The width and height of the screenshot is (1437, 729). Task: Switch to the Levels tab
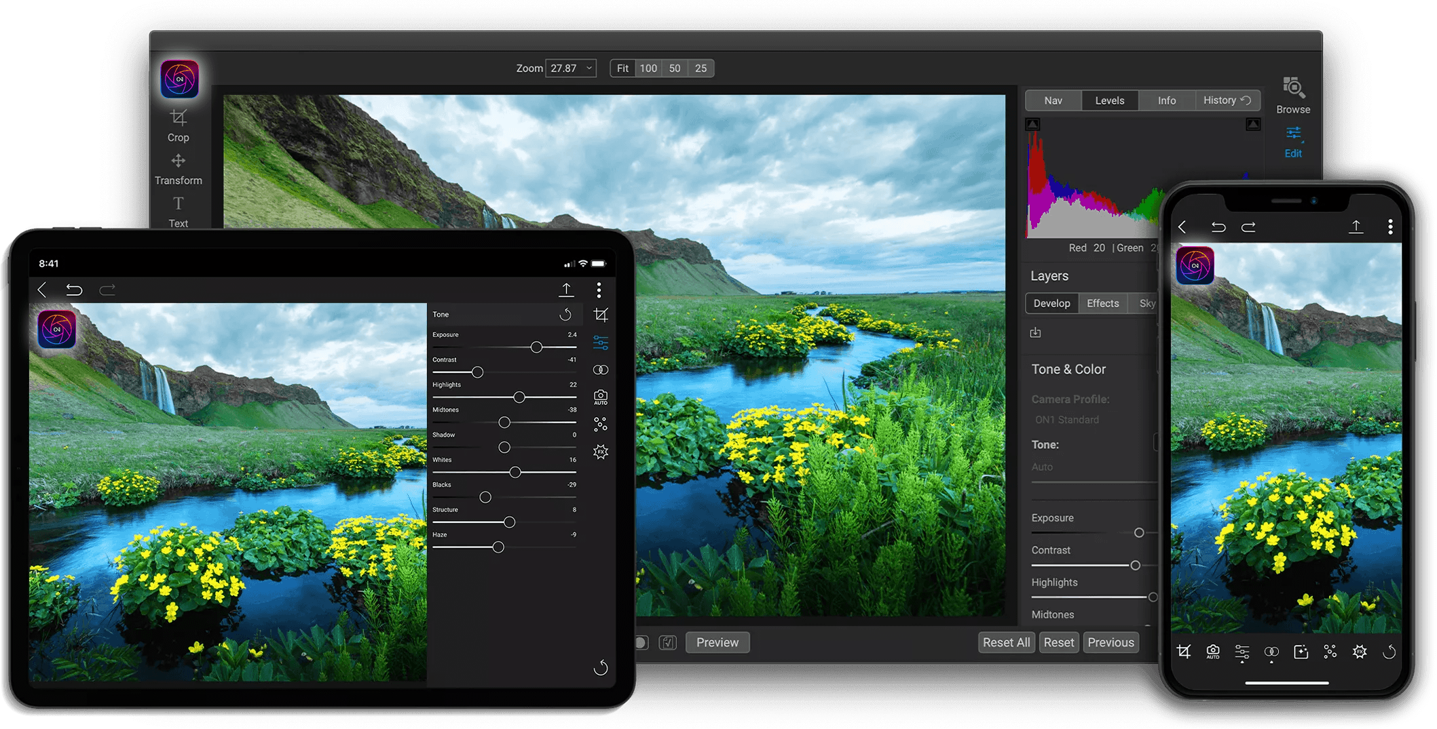tap(1109, 100)
